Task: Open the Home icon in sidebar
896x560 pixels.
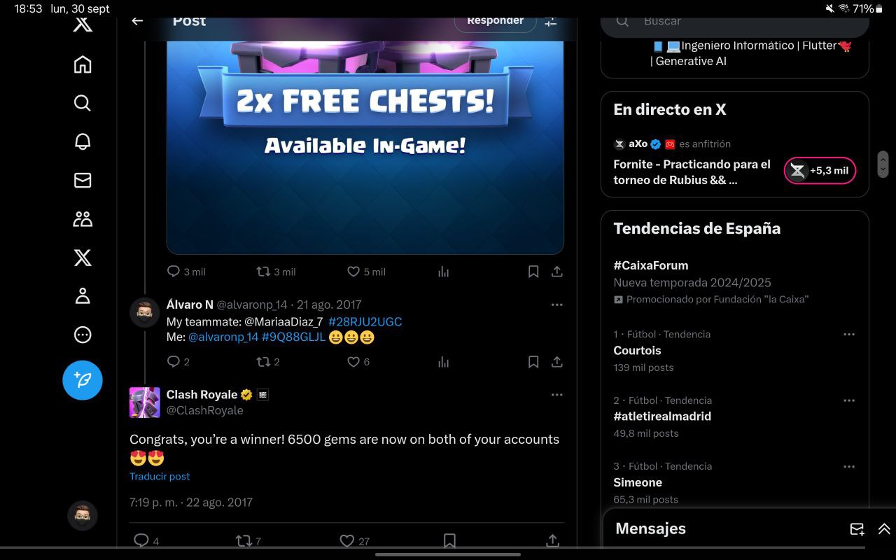Action: [83, 64]
